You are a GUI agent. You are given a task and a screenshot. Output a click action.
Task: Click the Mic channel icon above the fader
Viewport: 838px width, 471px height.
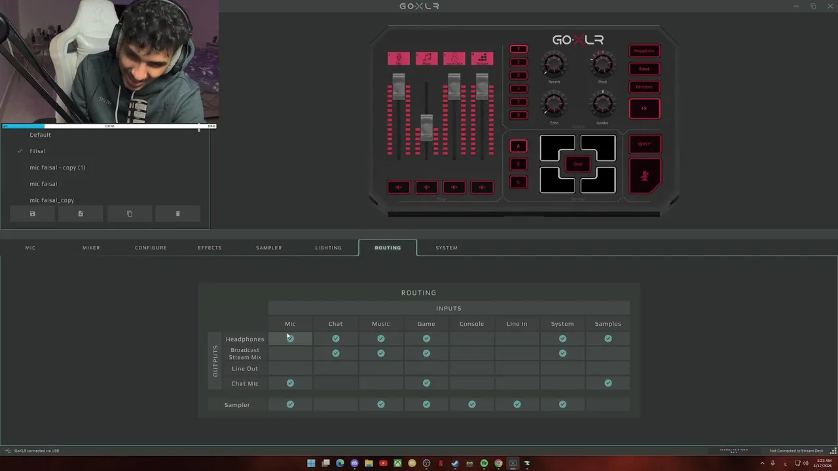(x=399, y=59)
